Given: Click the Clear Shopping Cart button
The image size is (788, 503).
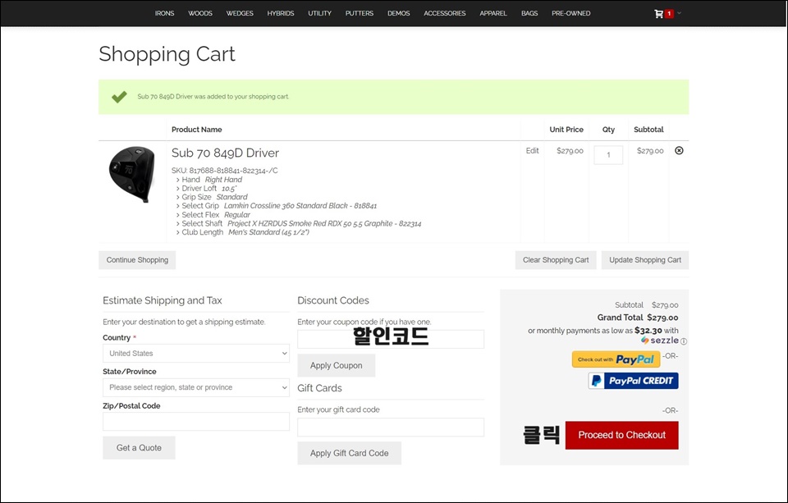Looking at the screenshot, I should [556, 260].
